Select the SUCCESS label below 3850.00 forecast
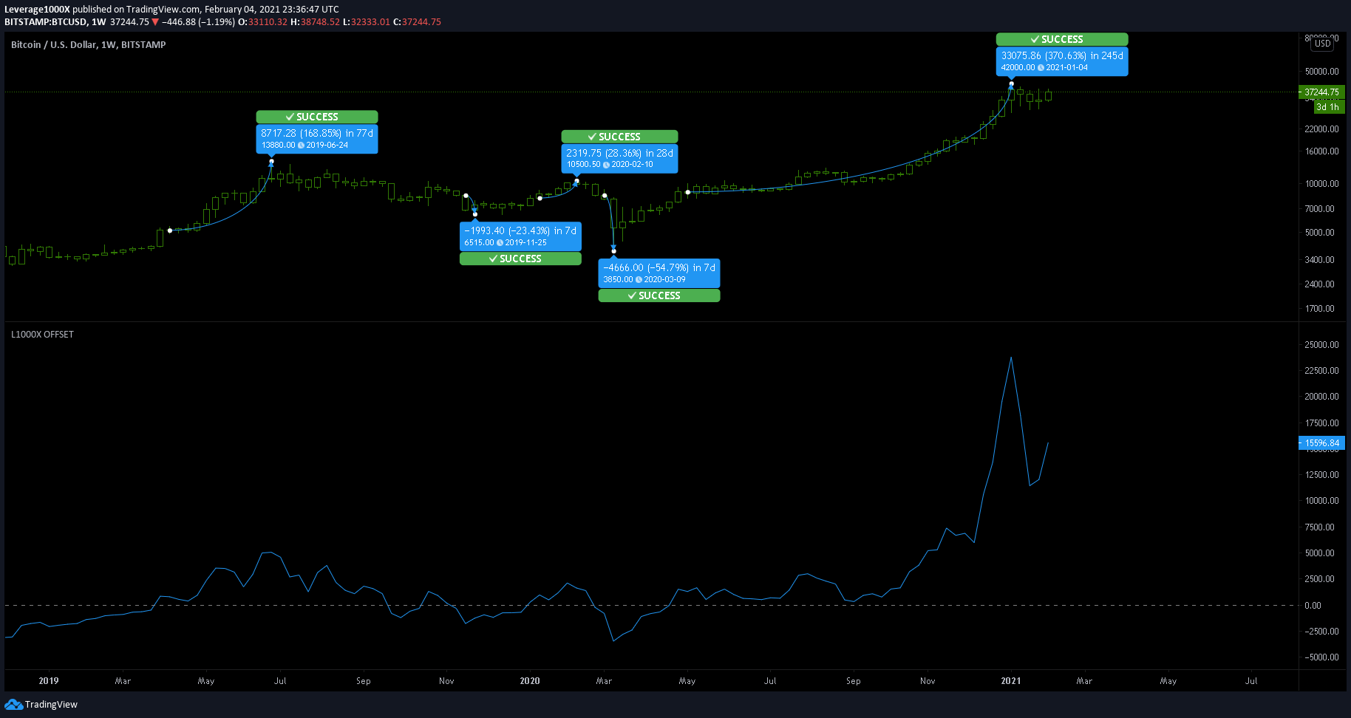The height and width of the screenshot is (718, 1351). tap(659, 295)
